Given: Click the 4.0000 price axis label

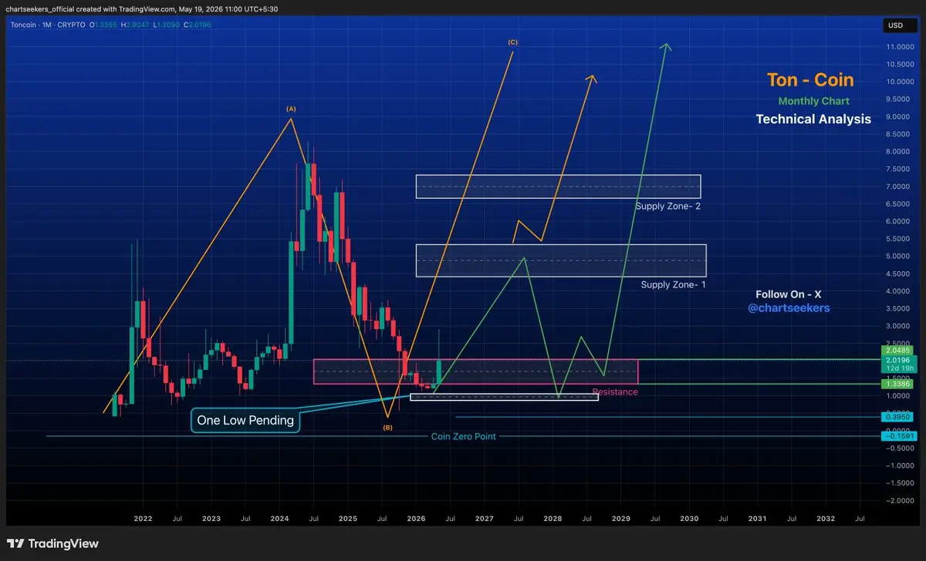Looking at the screenshot, I should point(897,291).
